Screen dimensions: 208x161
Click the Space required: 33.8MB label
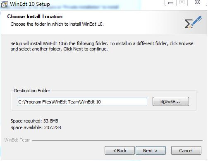(x=34, y=121)
